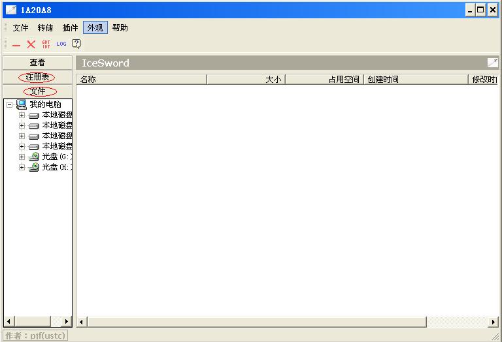Open the 文件 menu in menu bar
This screenshot has height=342, width=502.
(20, 28)
